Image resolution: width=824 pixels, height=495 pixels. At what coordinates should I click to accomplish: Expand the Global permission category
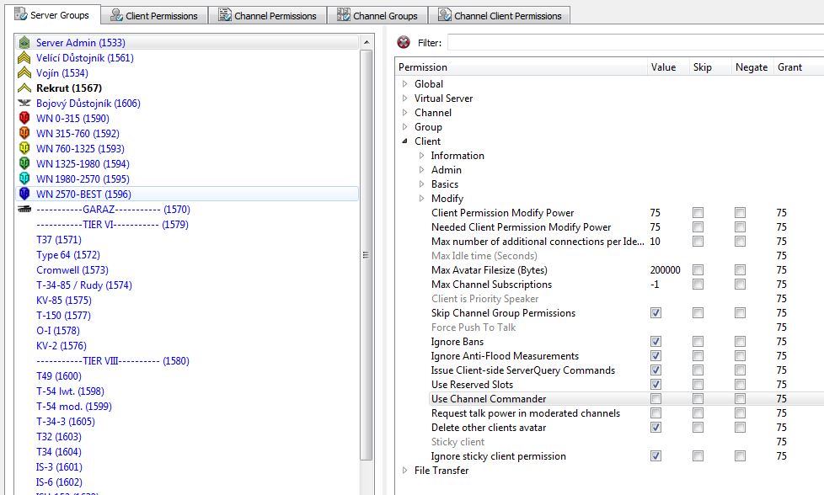click(x=405, y=84)
